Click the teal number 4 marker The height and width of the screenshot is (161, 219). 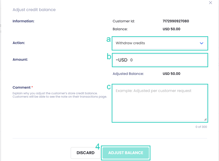pyautogui.click(x=98, y=147)
